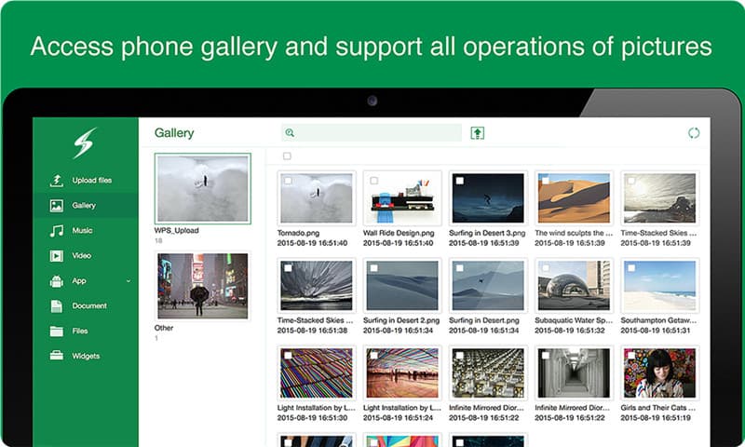Open the Southampton Getaway beach thumbnail
Viewport: 745px width, 447px height.
[x=660, y=286]
